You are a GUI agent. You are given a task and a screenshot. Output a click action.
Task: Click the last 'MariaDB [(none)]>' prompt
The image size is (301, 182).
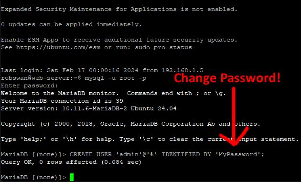33,177
